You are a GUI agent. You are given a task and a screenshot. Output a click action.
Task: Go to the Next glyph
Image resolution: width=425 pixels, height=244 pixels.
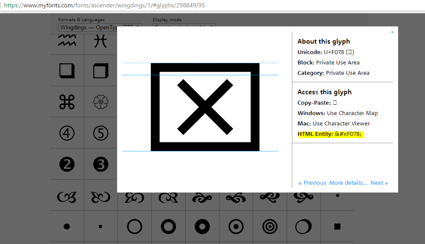[379, 183]
